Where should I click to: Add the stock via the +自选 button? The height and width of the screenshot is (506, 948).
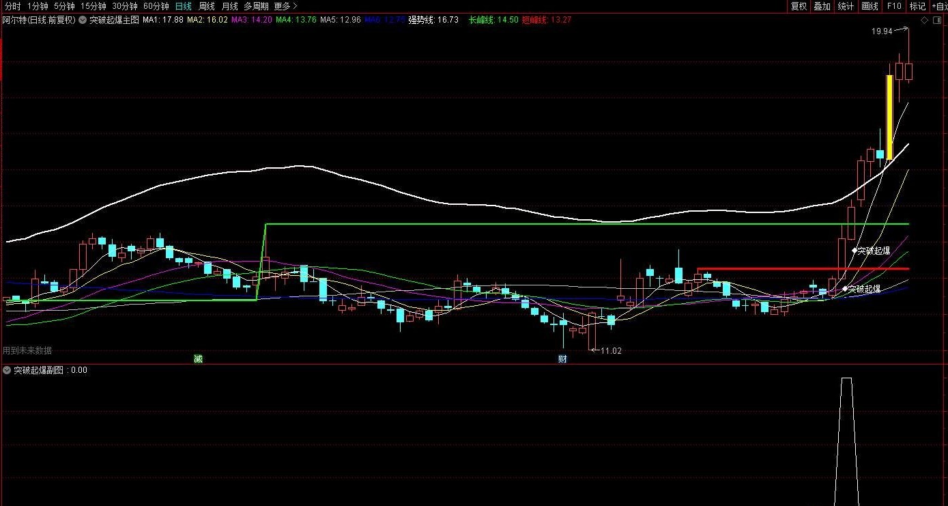[x=939, y=6]
